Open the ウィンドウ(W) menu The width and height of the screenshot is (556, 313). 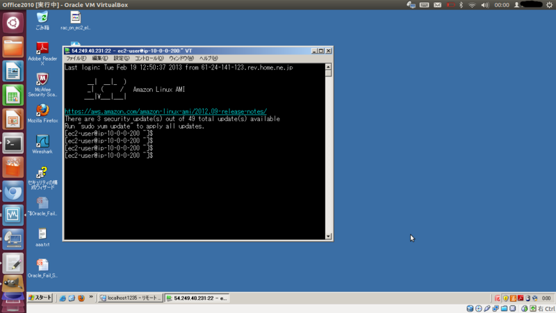pyautogui.click(x=181, y=58)
